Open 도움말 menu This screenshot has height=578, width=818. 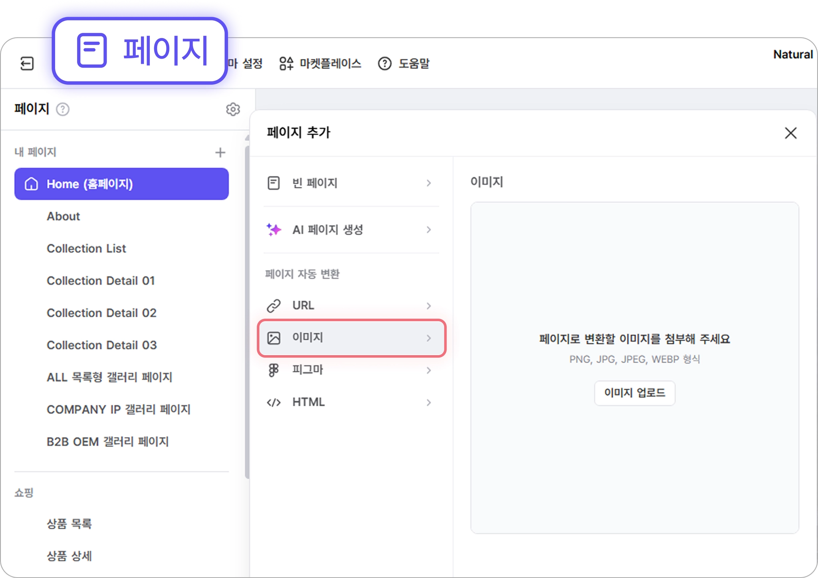tap(404, 63)
